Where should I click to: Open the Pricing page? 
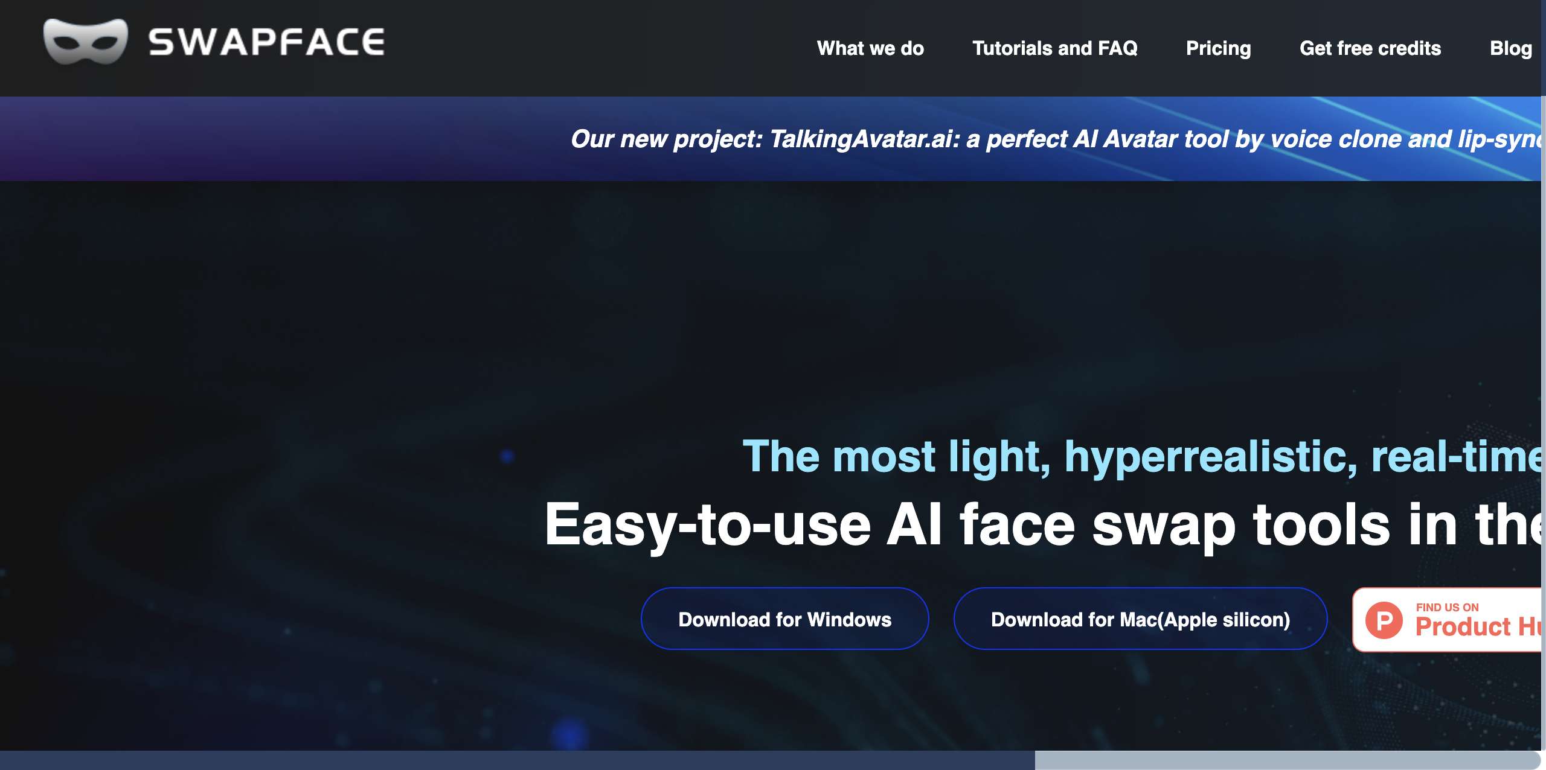click(1218, 48)
